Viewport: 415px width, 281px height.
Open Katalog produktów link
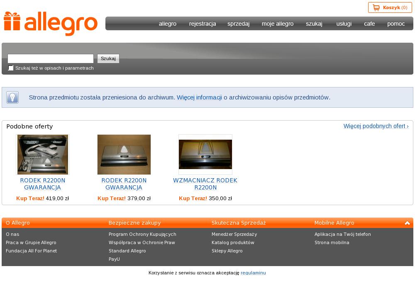coord(233,242)
